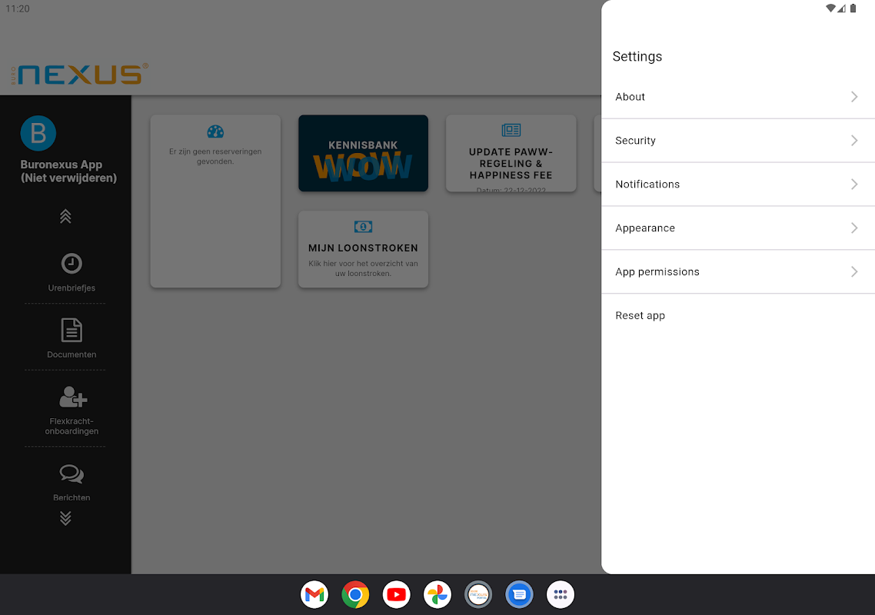Open Flexkracht-onboardingen person-plus icon
The height and width of the screenshot is (615, 875).
[x=72, y=397]
